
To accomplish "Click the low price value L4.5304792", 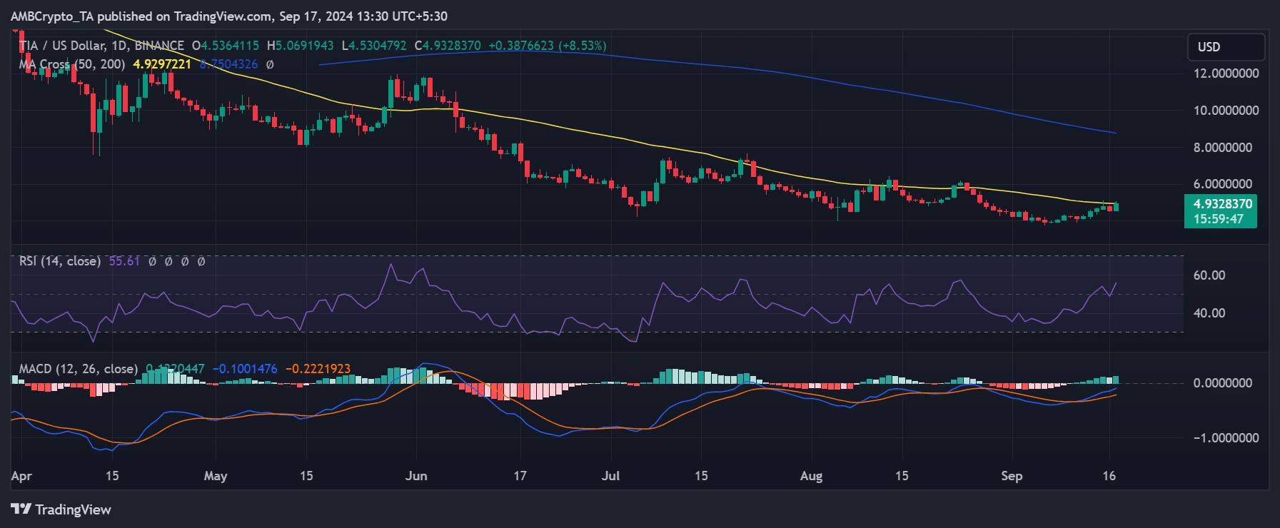I will point(374,46).
